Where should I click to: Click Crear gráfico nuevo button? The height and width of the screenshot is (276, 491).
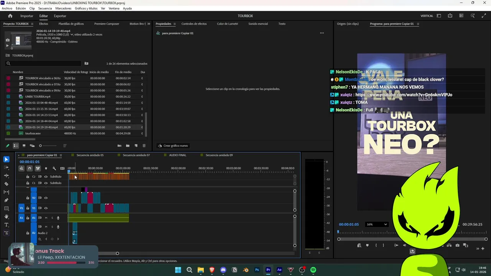point(173,146)
